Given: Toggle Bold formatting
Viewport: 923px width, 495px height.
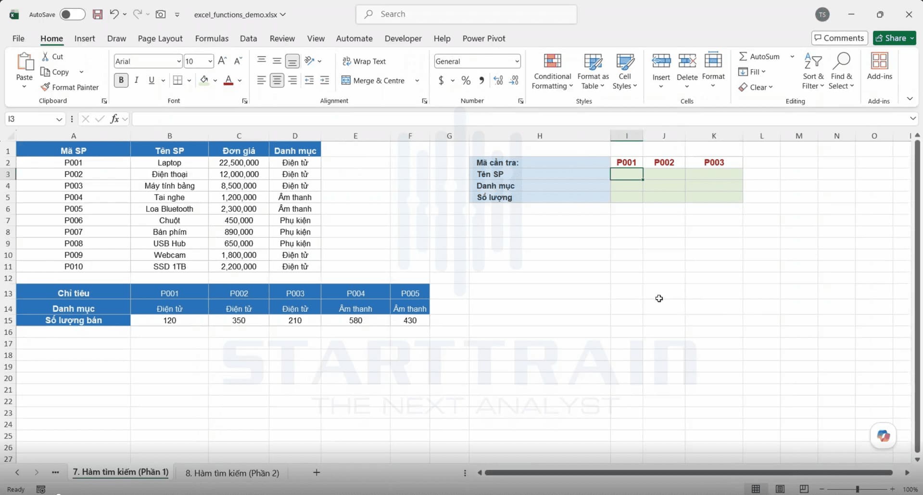Looking at the screenshot, I should (121, 80).
